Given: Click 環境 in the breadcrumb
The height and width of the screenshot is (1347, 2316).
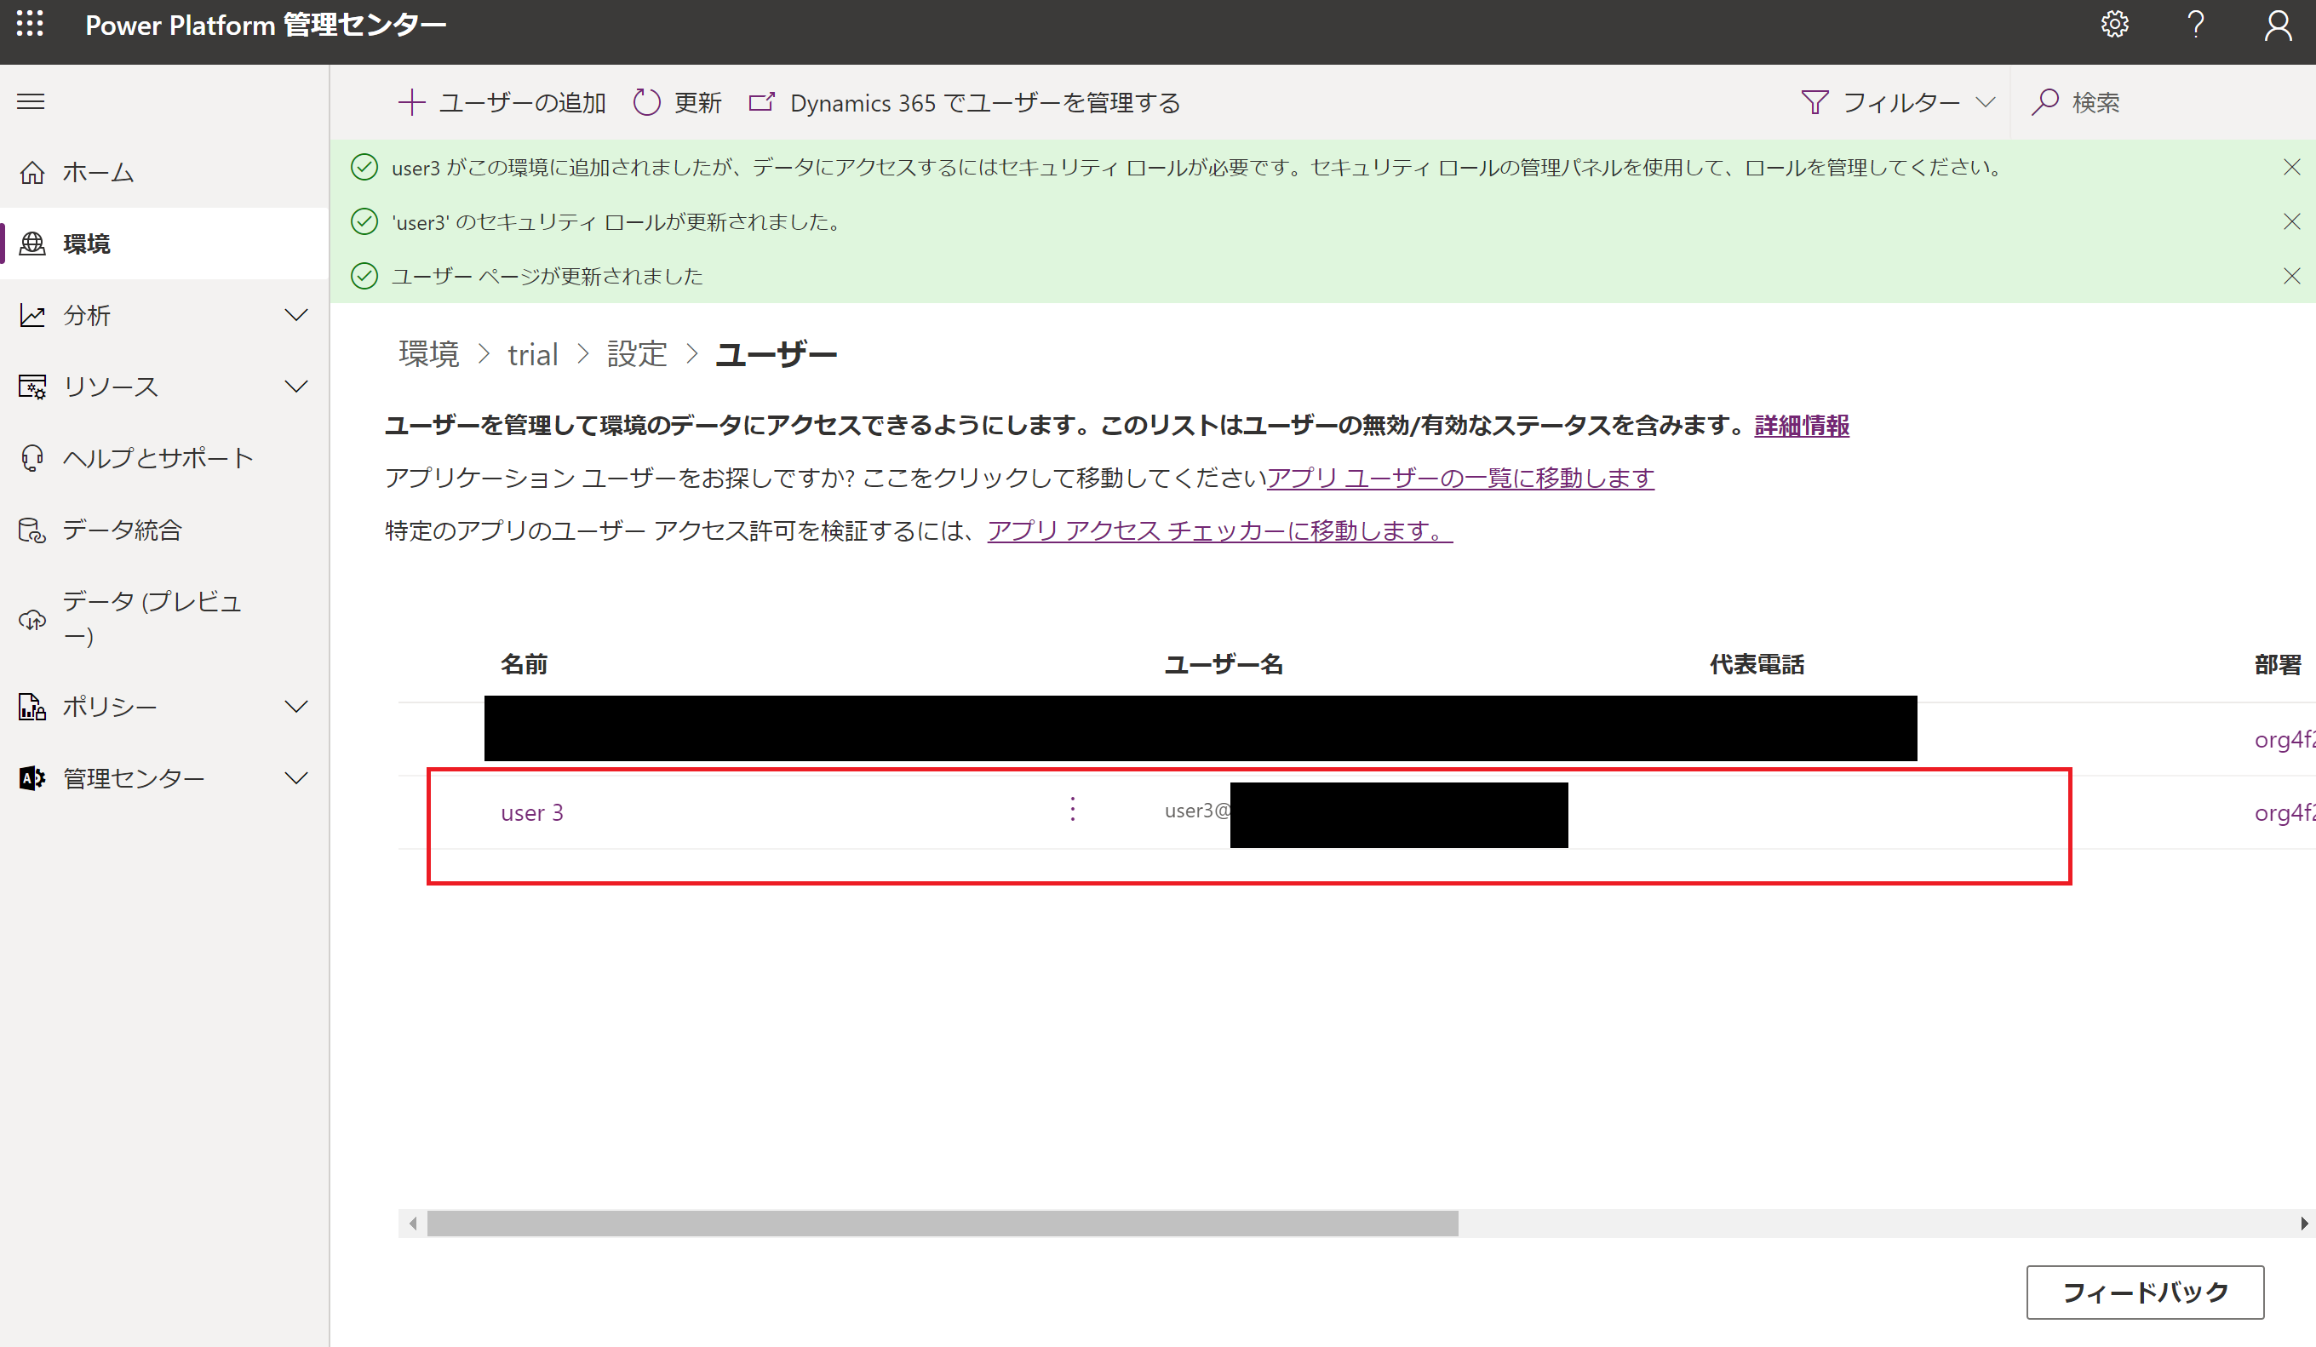Looking at the screenshot, I should [428, 353].
